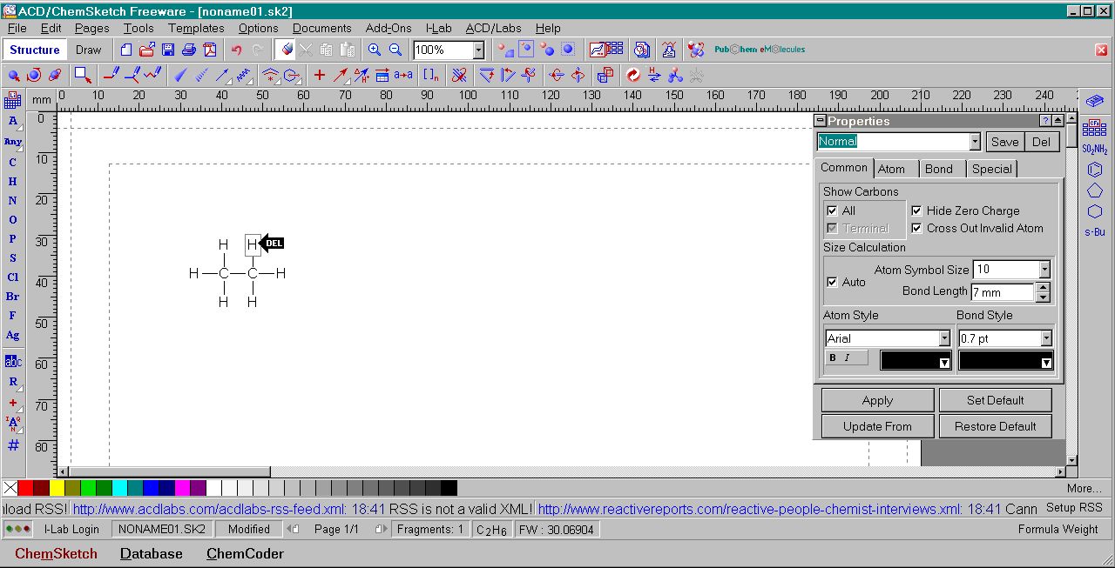Viewport: 1115px width, 568px height.
Task: Select the s-Bu radical template
Action: click(1095, 232)
